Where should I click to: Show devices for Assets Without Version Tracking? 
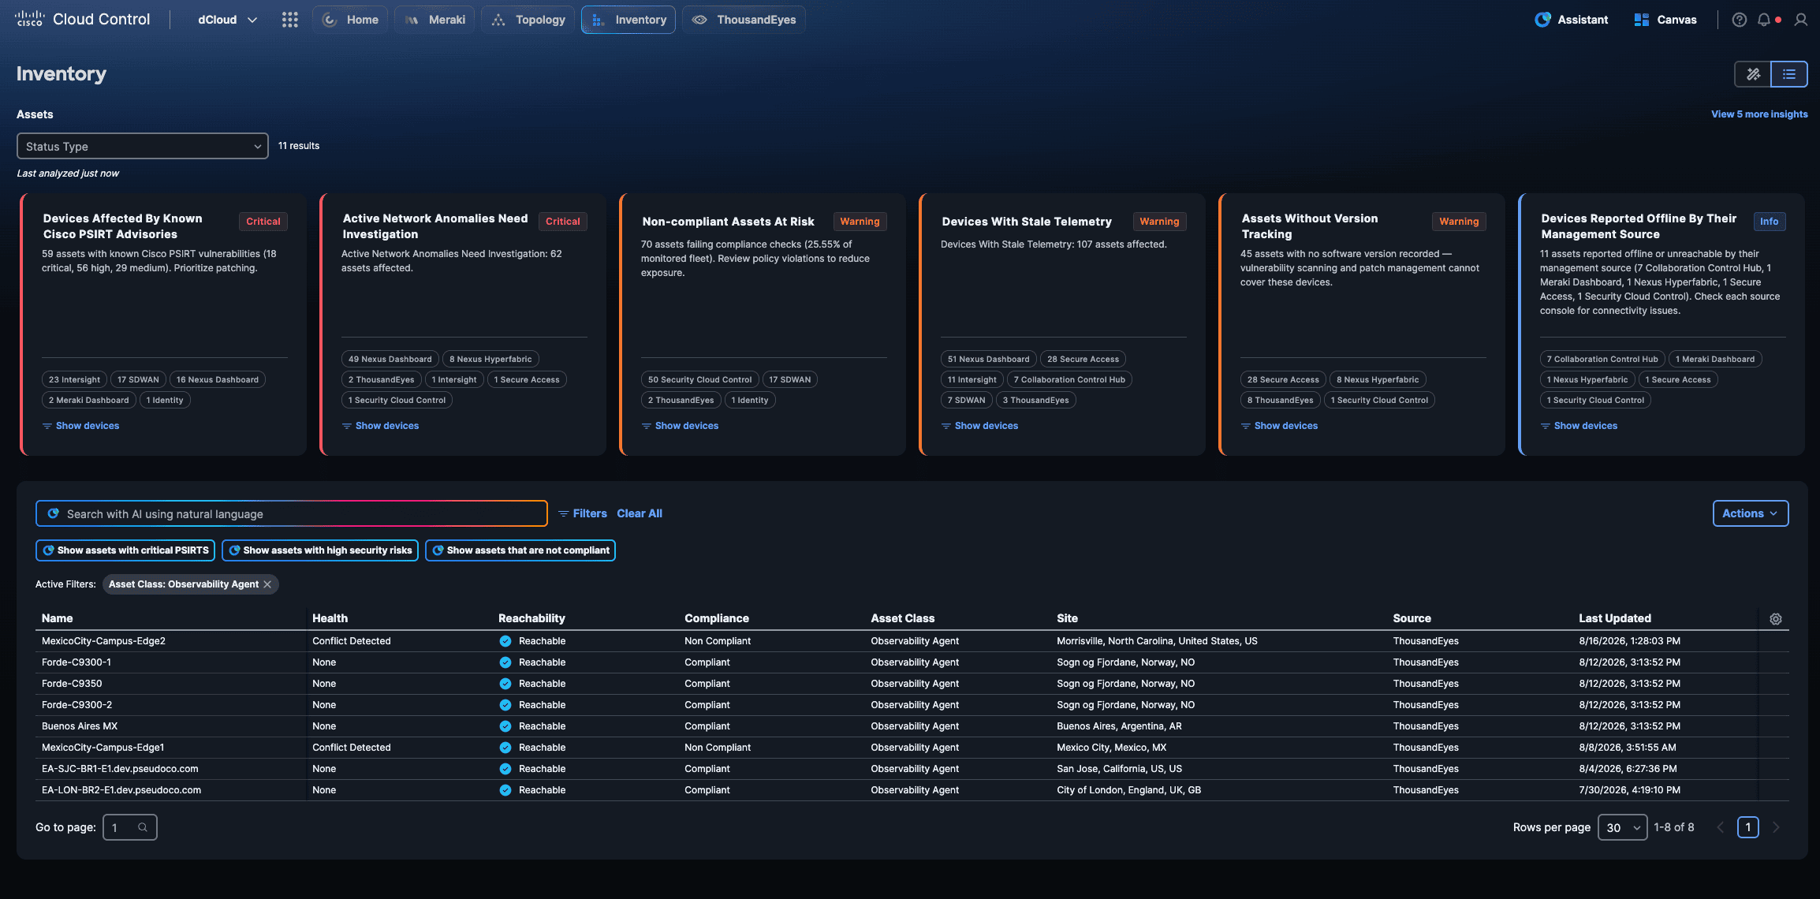(x=1279, y=426)
